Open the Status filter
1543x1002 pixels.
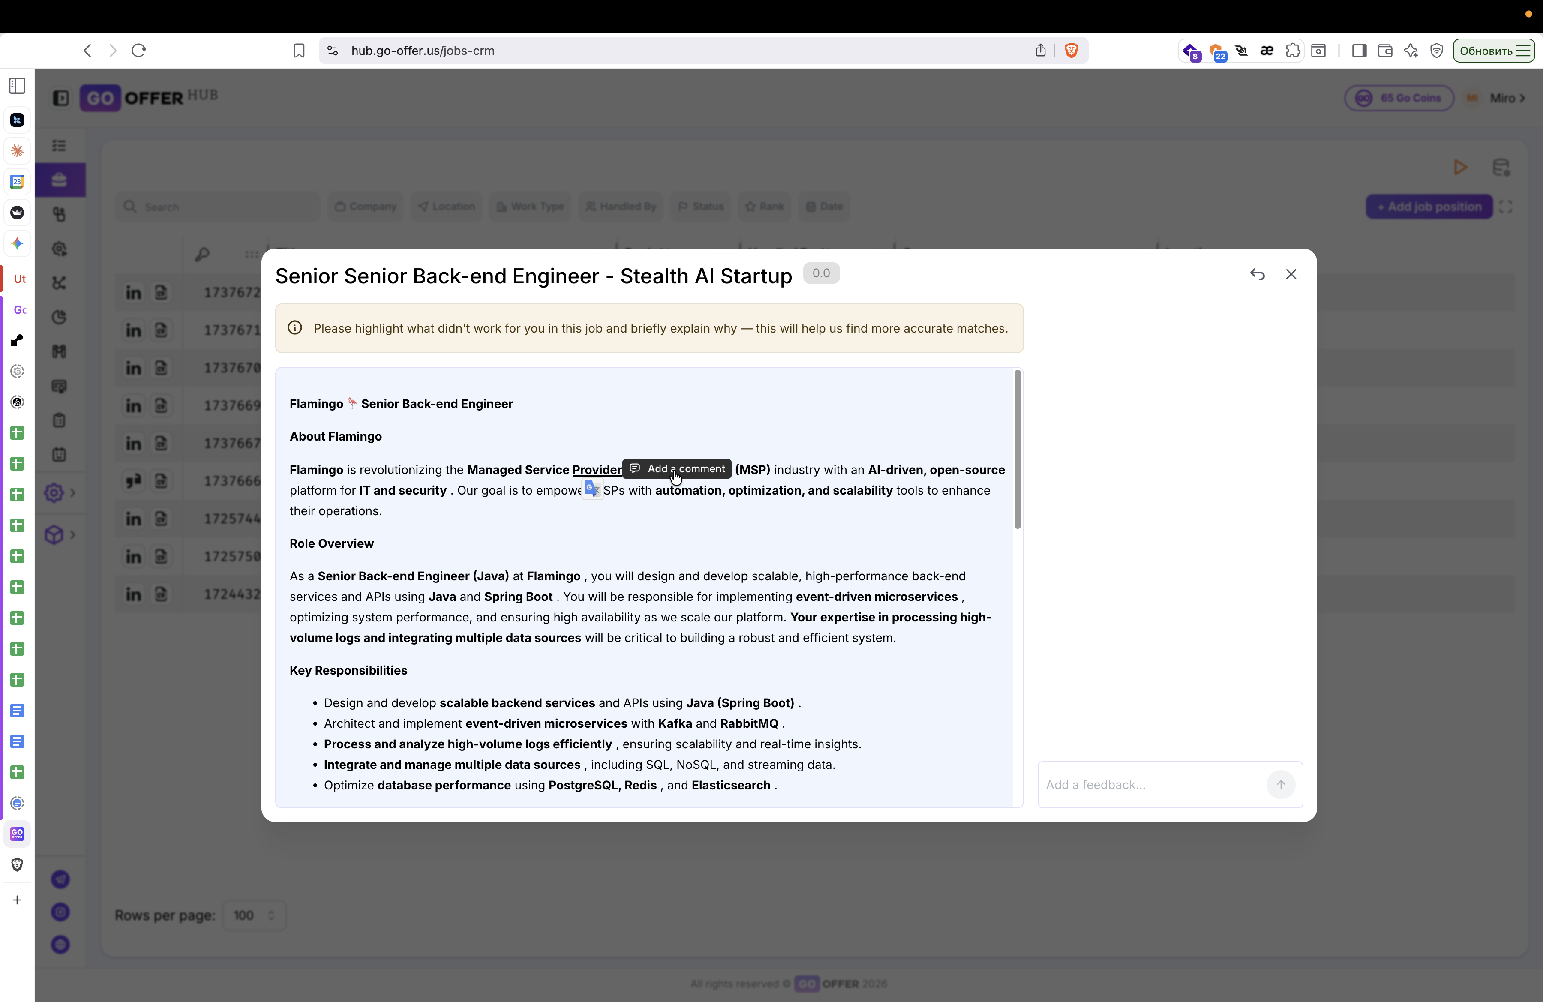[x=701, y=207]
